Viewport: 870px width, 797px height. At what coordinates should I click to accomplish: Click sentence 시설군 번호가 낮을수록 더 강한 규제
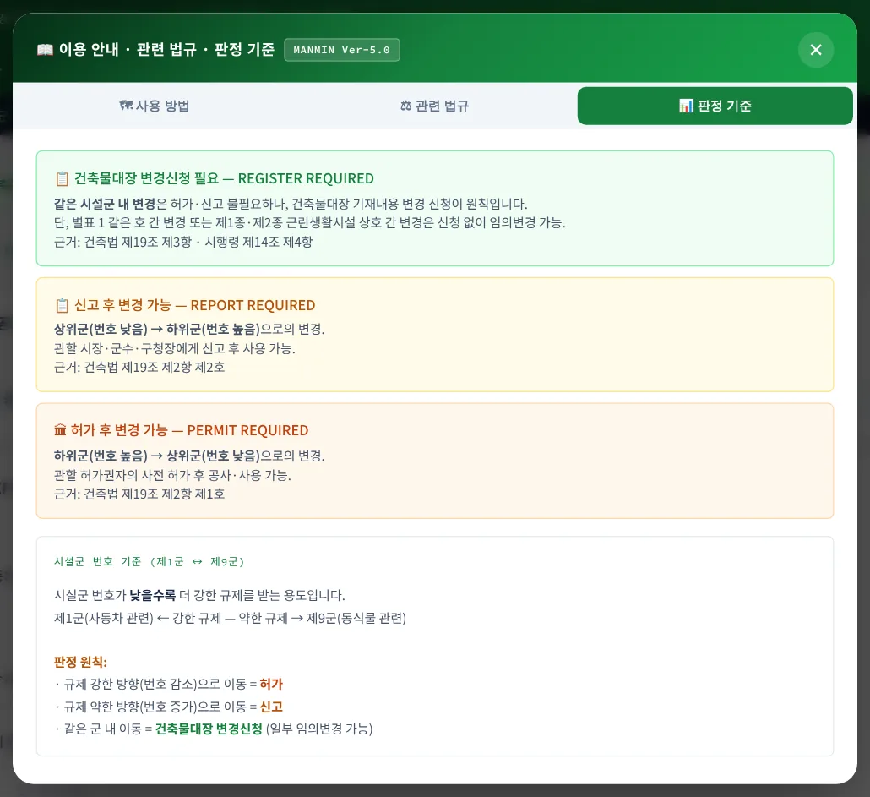(x=199, y=596)
